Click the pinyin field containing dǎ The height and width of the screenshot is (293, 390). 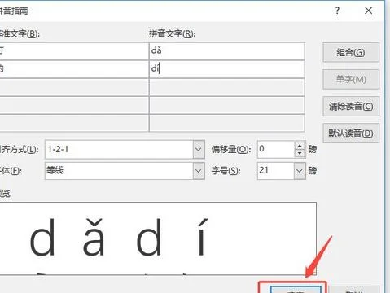227,51
